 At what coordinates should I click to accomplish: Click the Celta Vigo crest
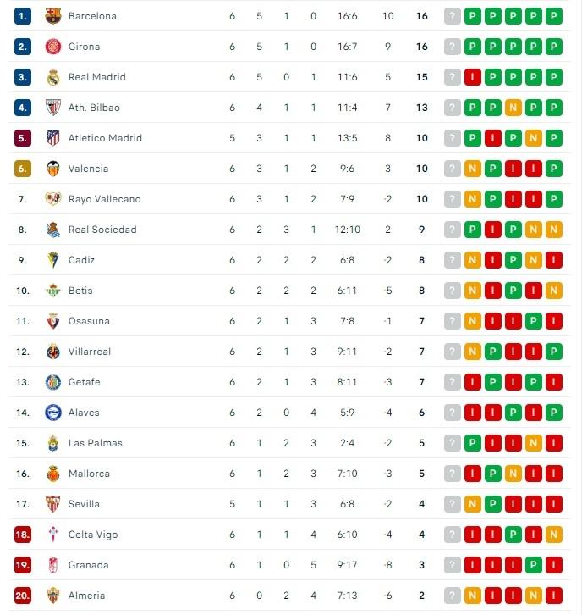point(53,535)
